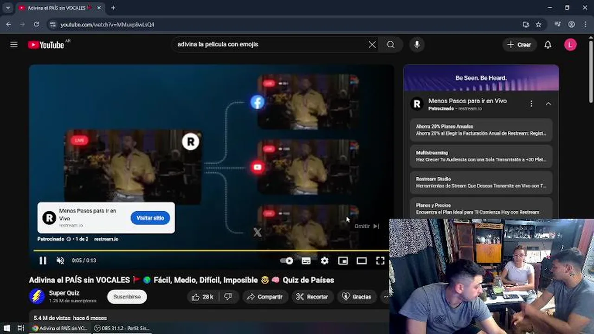Open the account avatar L menu
This screenshot has height=334, width=594.
(570, 45)
